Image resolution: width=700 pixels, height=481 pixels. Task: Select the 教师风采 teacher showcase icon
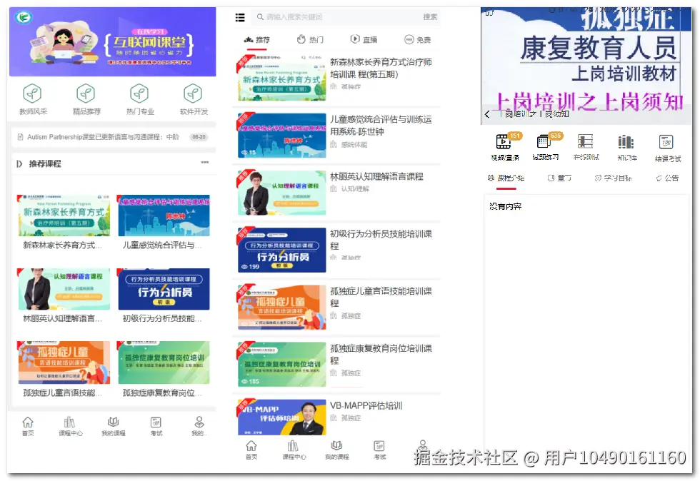coord(32,98)
